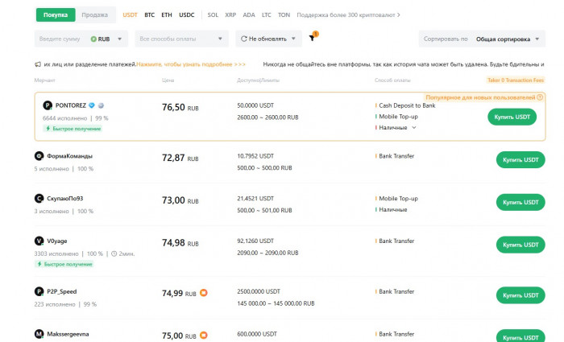This screenshot has width=564, height=342.
Task: Click lightning icon in V0yage fast receipt tag
Action: click(x=39, y=264)
